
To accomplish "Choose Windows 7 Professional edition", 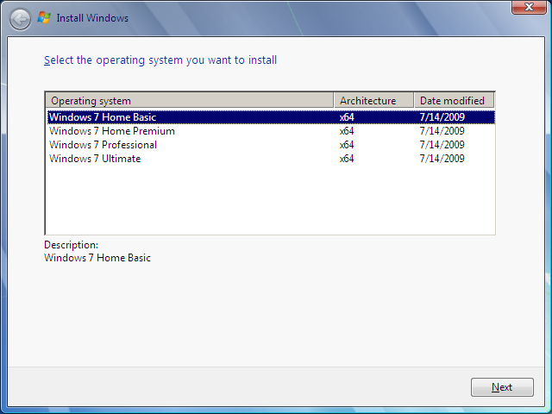I will point(271,145).
